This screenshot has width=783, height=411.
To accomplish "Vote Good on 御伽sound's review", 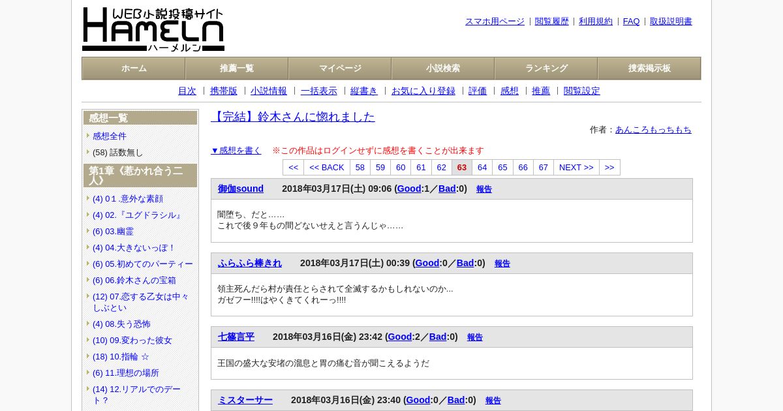I will pos(409,189).
